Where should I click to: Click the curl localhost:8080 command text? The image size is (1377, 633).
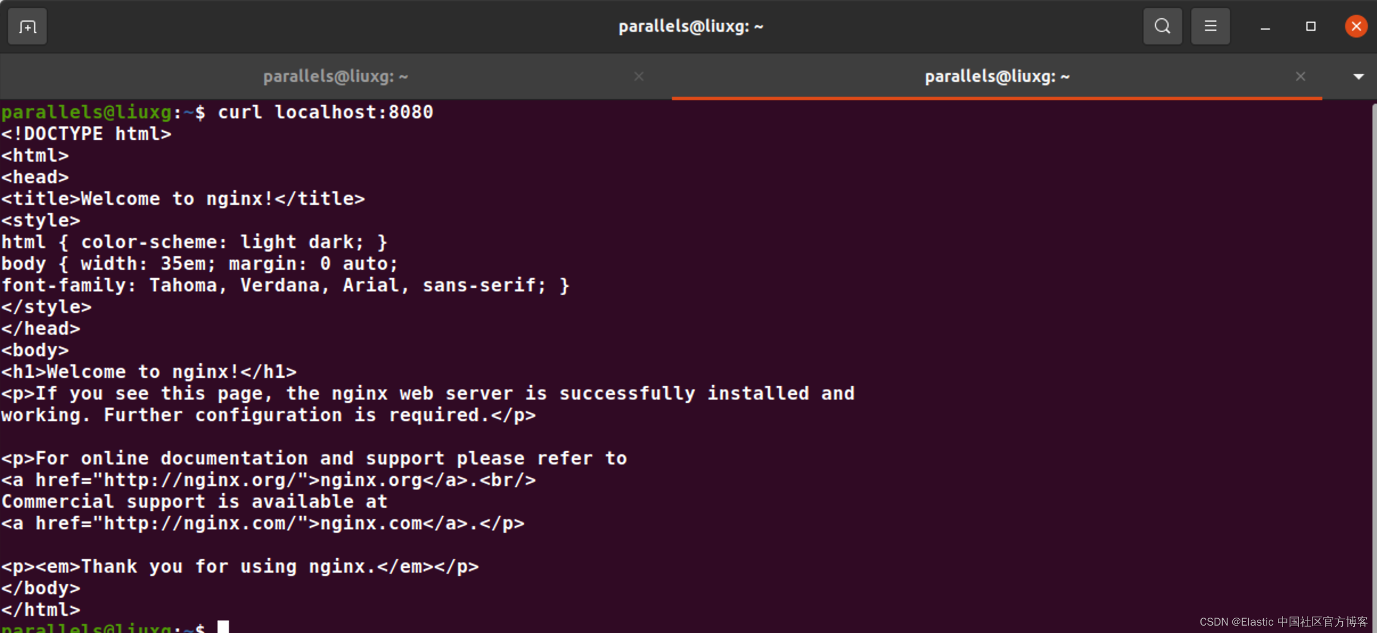click(325, 112)
